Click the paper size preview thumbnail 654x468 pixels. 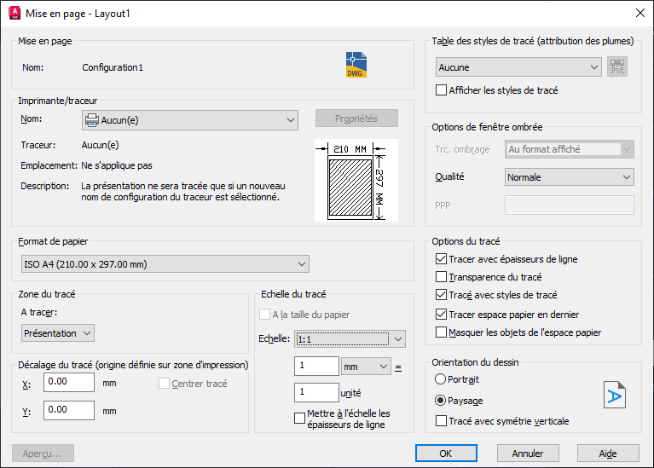click(356, 180)
